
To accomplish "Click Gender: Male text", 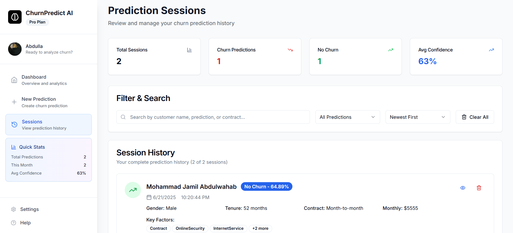I will [161, 208].
